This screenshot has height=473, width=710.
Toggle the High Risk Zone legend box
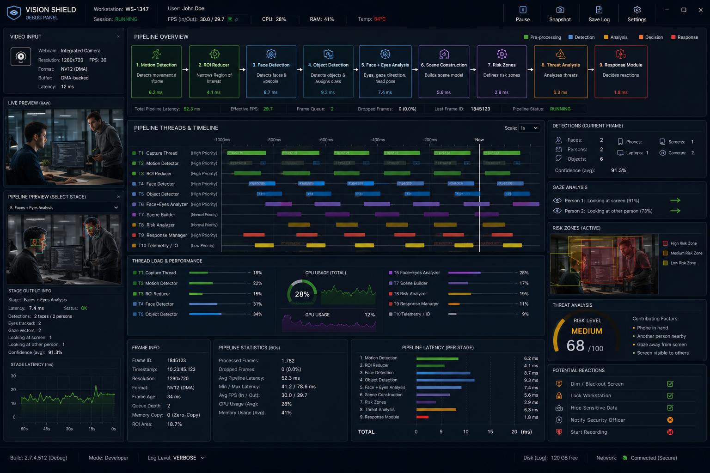[x=665, y=243]
